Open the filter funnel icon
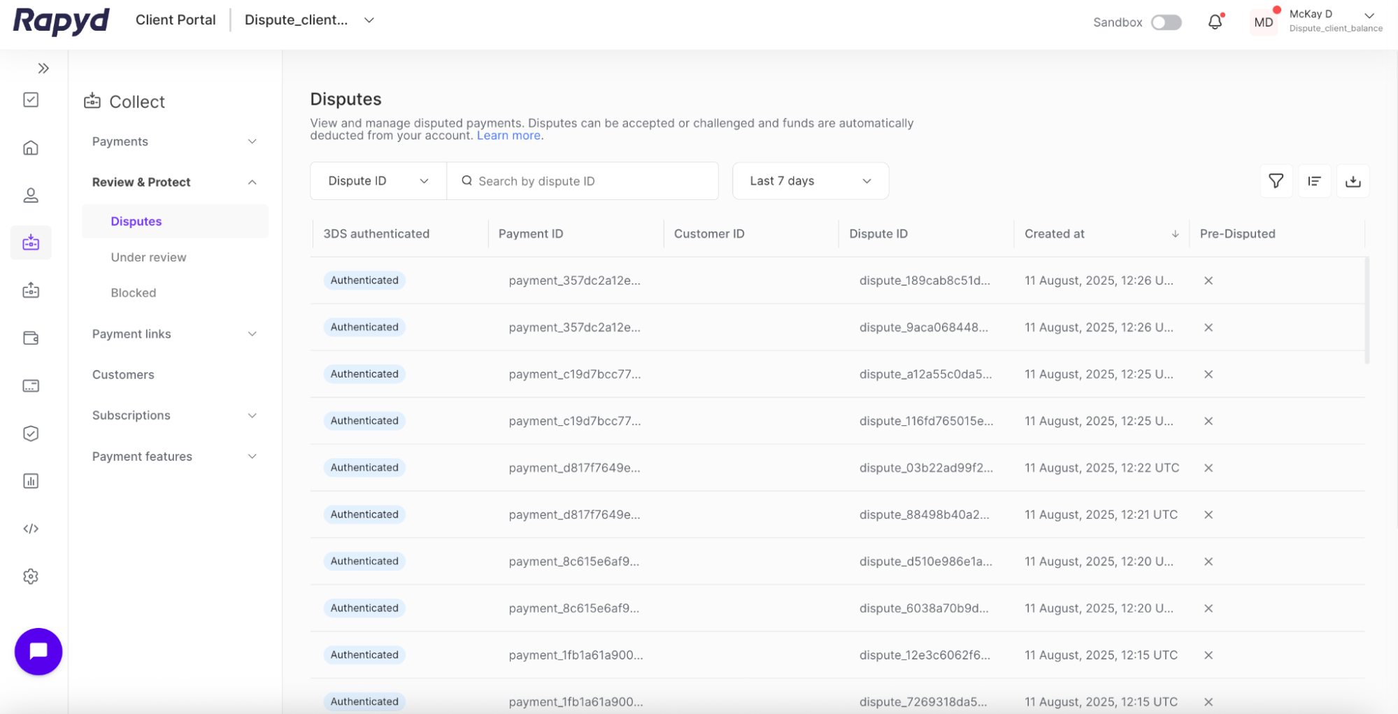 [1276, 181]
